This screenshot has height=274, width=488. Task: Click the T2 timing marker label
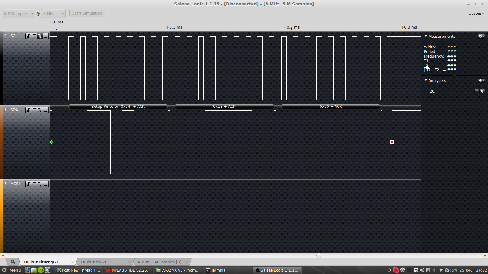click(x=426, y=65)
